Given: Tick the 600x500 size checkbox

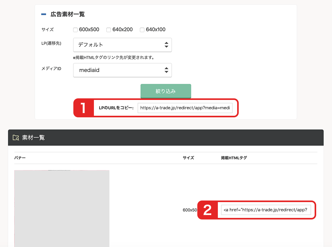Looking at the screenshot, I should [75, 30].
